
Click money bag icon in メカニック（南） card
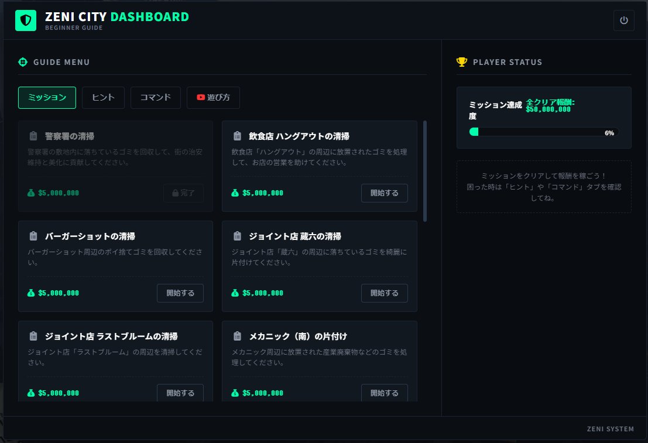tap(235, 393)
